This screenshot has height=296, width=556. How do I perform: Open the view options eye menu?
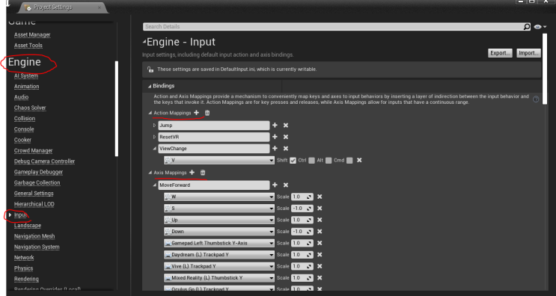click(540, 27)
